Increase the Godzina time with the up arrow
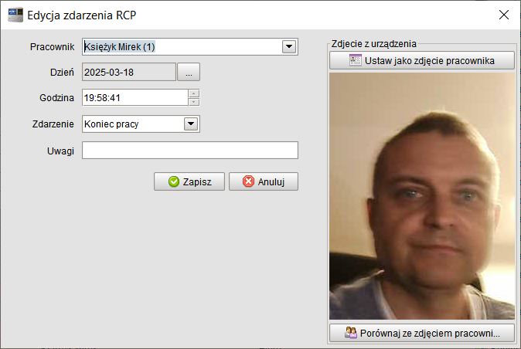The height and width of the screenshot is (349, 521). pos(194,93)
